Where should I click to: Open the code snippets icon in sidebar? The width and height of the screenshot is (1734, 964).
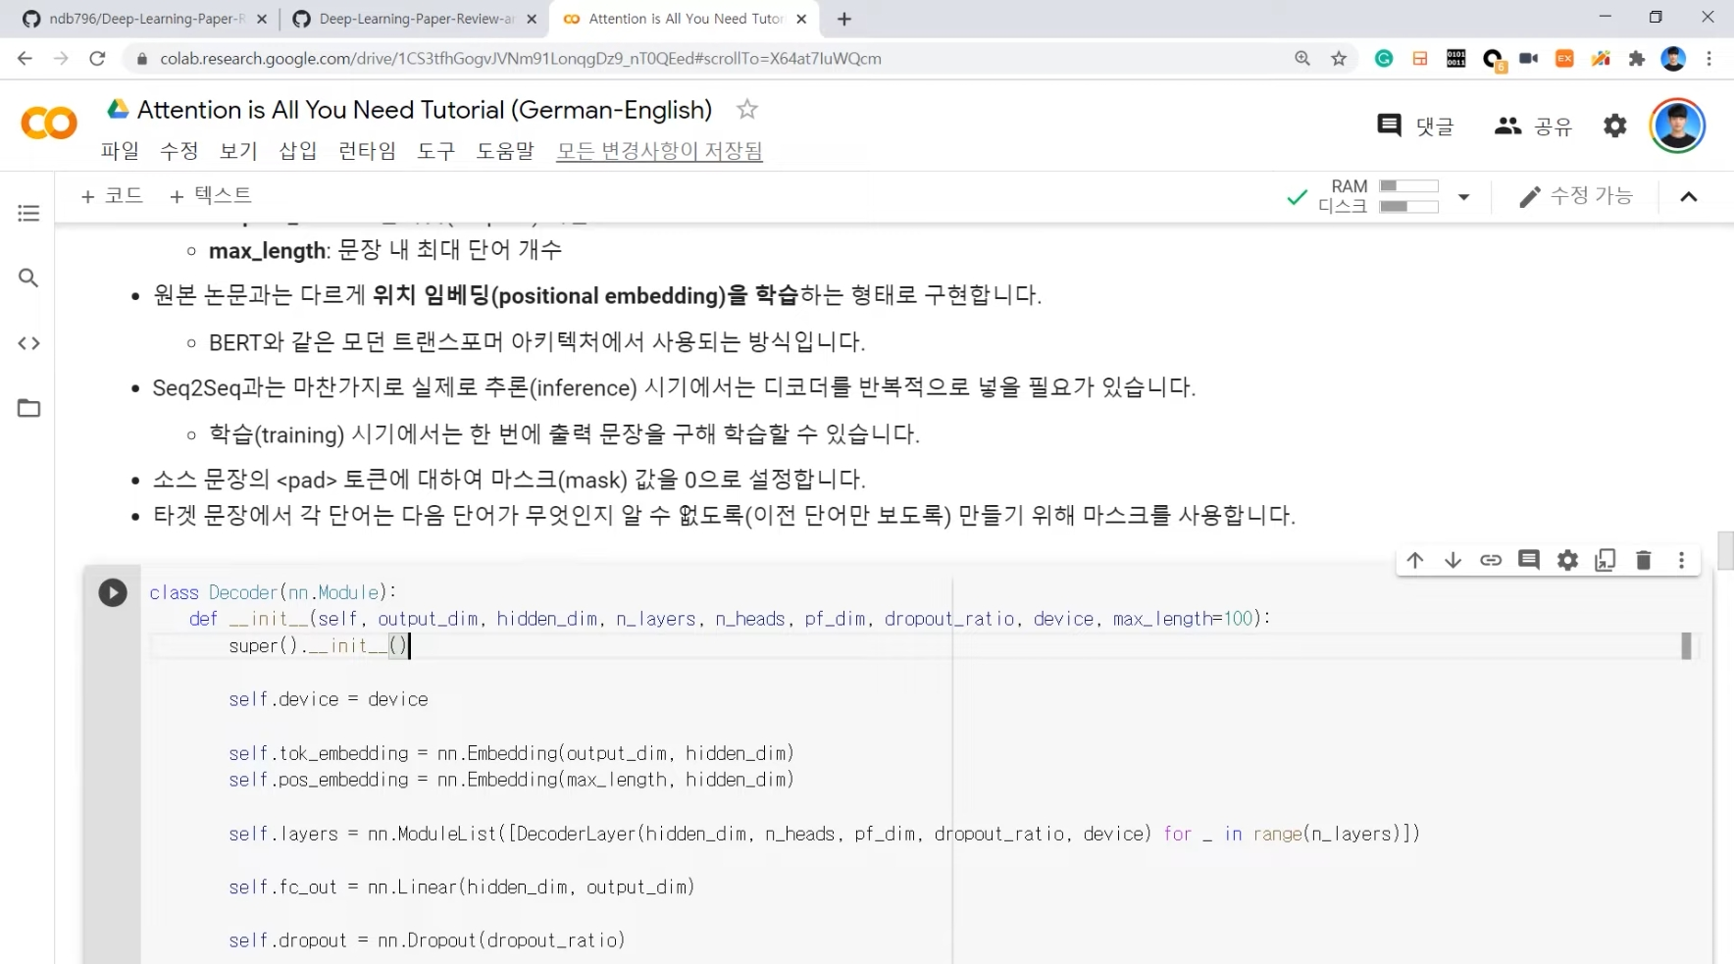click(x=28, y=343)
